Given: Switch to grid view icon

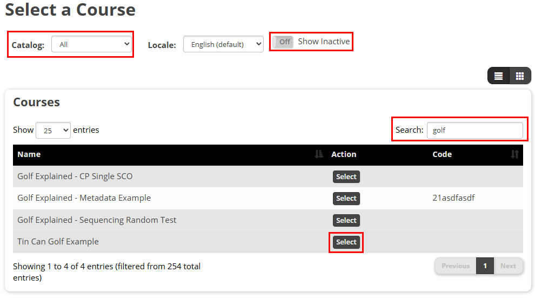Looking at the screenshot, I should 520,76.
